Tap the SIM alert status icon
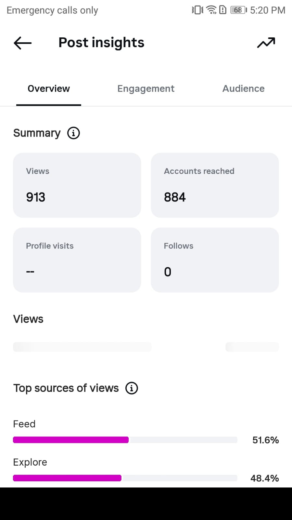 (x=223, y=10)
